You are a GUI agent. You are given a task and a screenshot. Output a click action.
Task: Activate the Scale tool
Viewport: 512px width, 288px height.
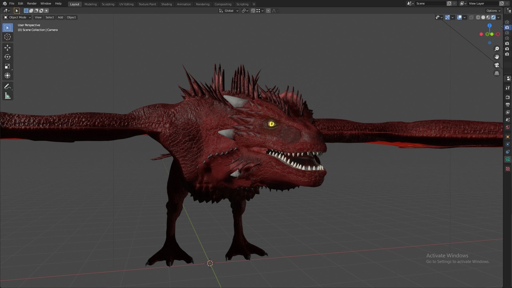click(7, 66)
